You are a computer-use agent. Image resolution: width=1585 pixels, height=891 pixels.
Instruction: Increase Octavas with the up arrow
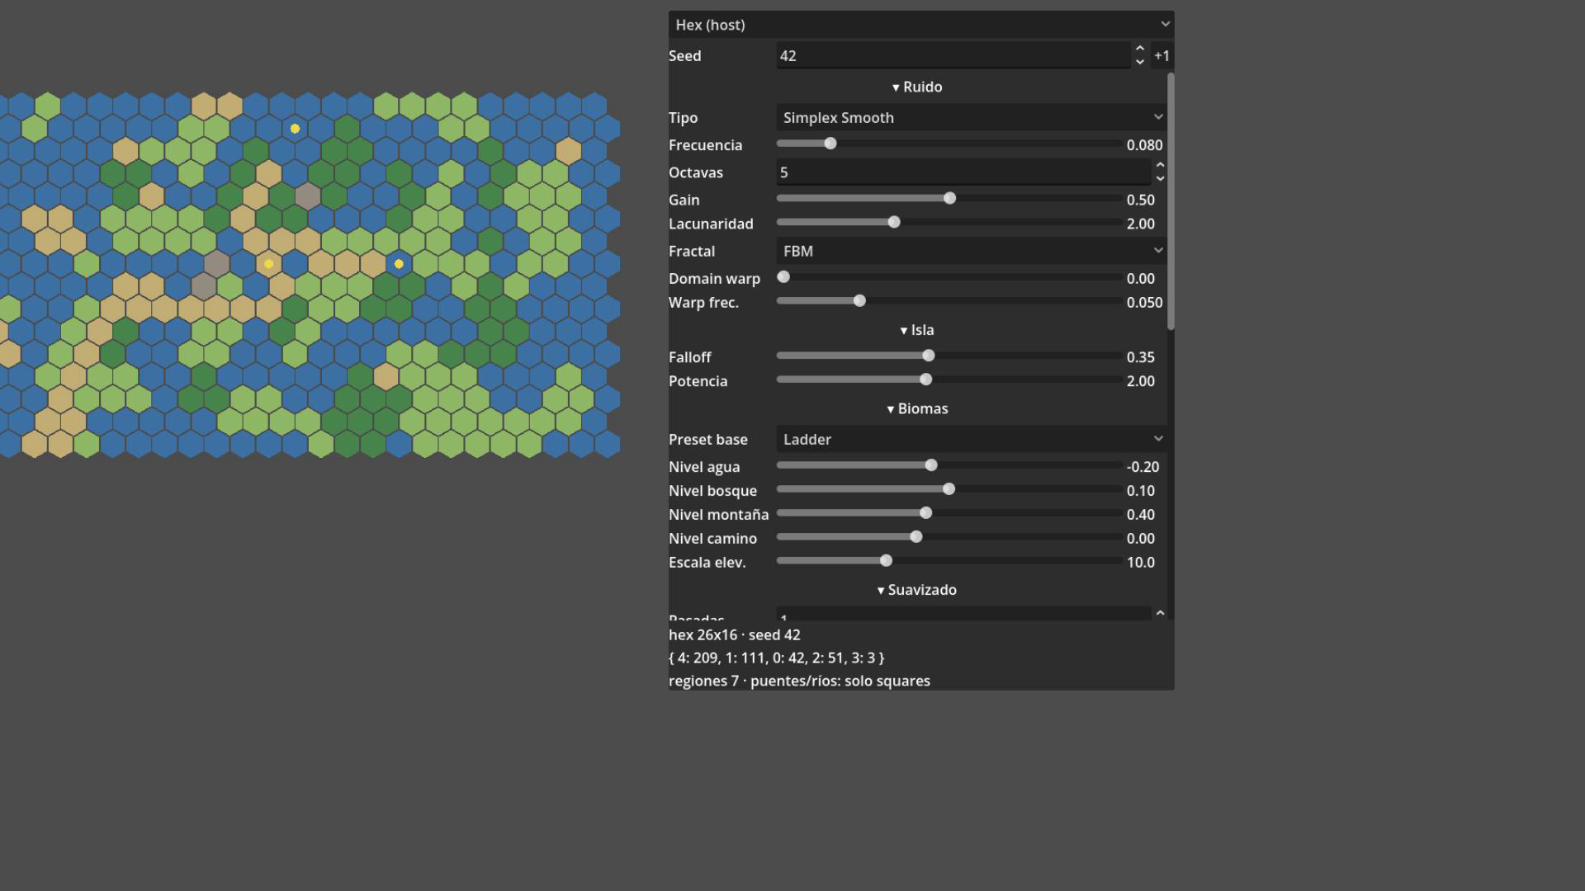1160,166
